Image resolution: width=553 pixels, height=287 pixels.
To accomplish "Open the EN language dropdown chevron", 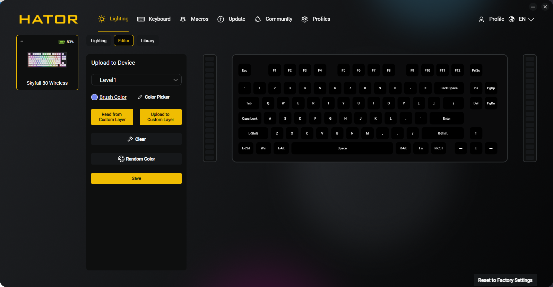I will [531, 19].
